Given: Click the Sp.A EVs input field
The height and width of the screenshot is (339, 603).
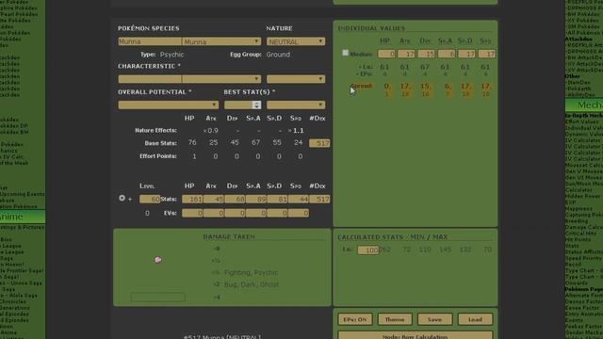Looking at the screenshot, I should pyautogui.click(x=255, y=213).
